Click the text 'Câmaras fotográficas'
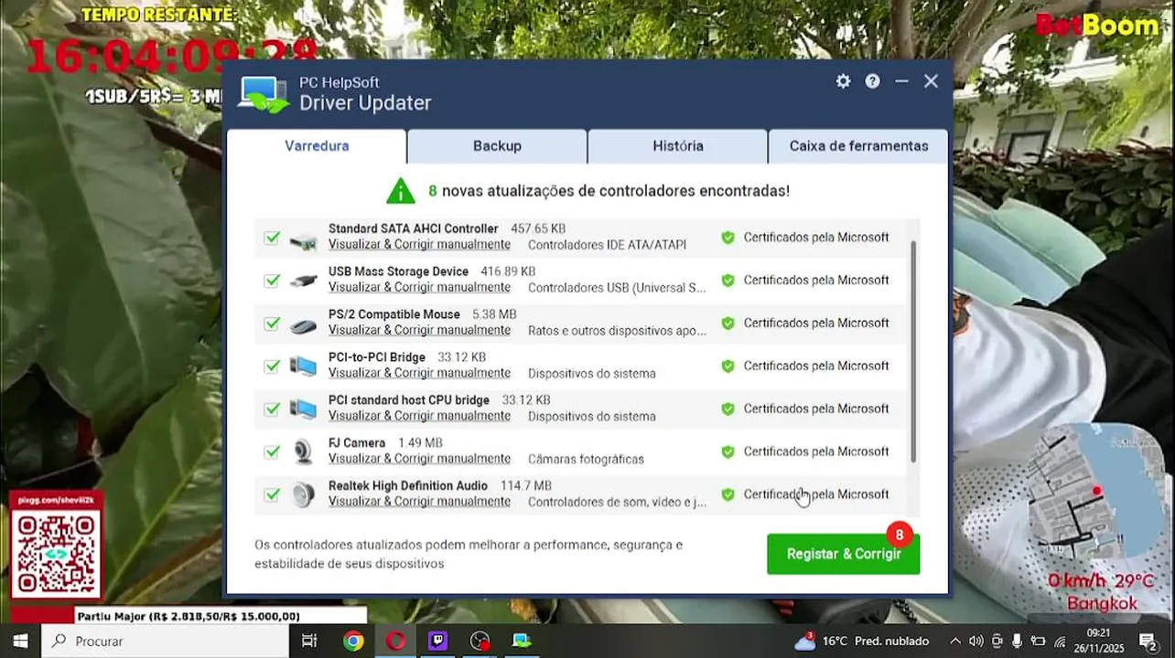 tap(586, 459)
